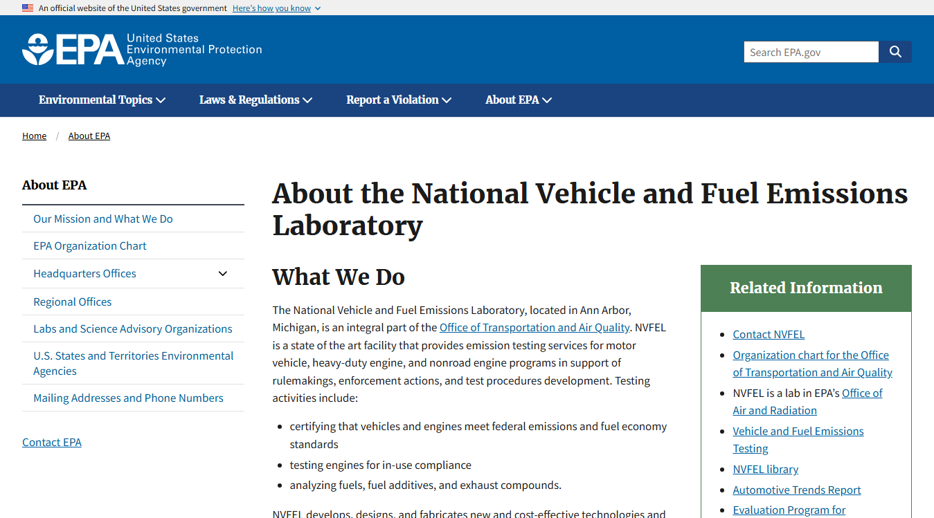This screenshot has height=518, width=934.
Task: Click the About EPA sidebar heading
Action: click(x=55, y=185)
